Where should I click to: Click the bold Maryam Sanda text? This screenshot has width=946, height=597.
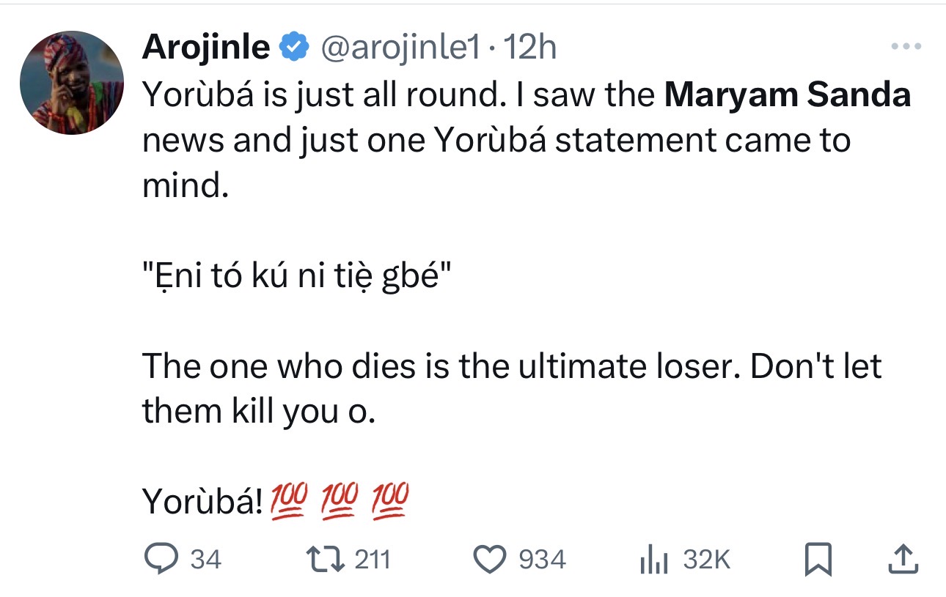click(x=787, y=96)
